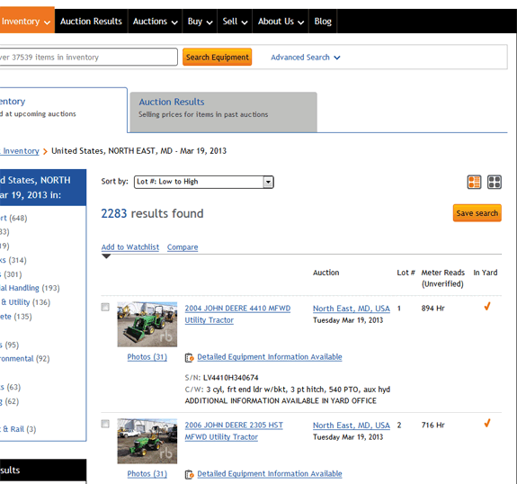
Task: Click the Compare link
Action: tap(183, 247)
